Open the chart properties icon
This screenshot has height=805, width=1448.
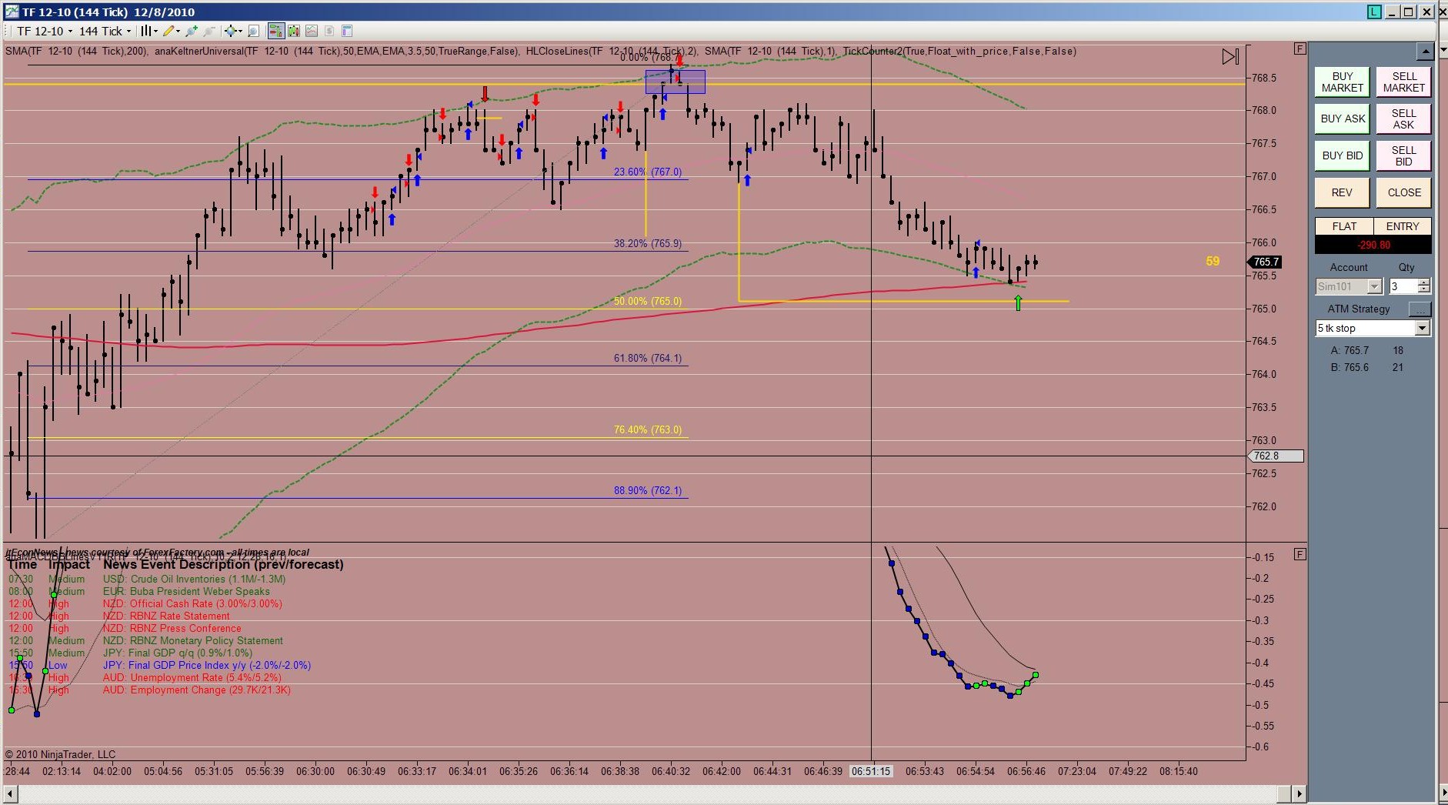coord(347,31)
